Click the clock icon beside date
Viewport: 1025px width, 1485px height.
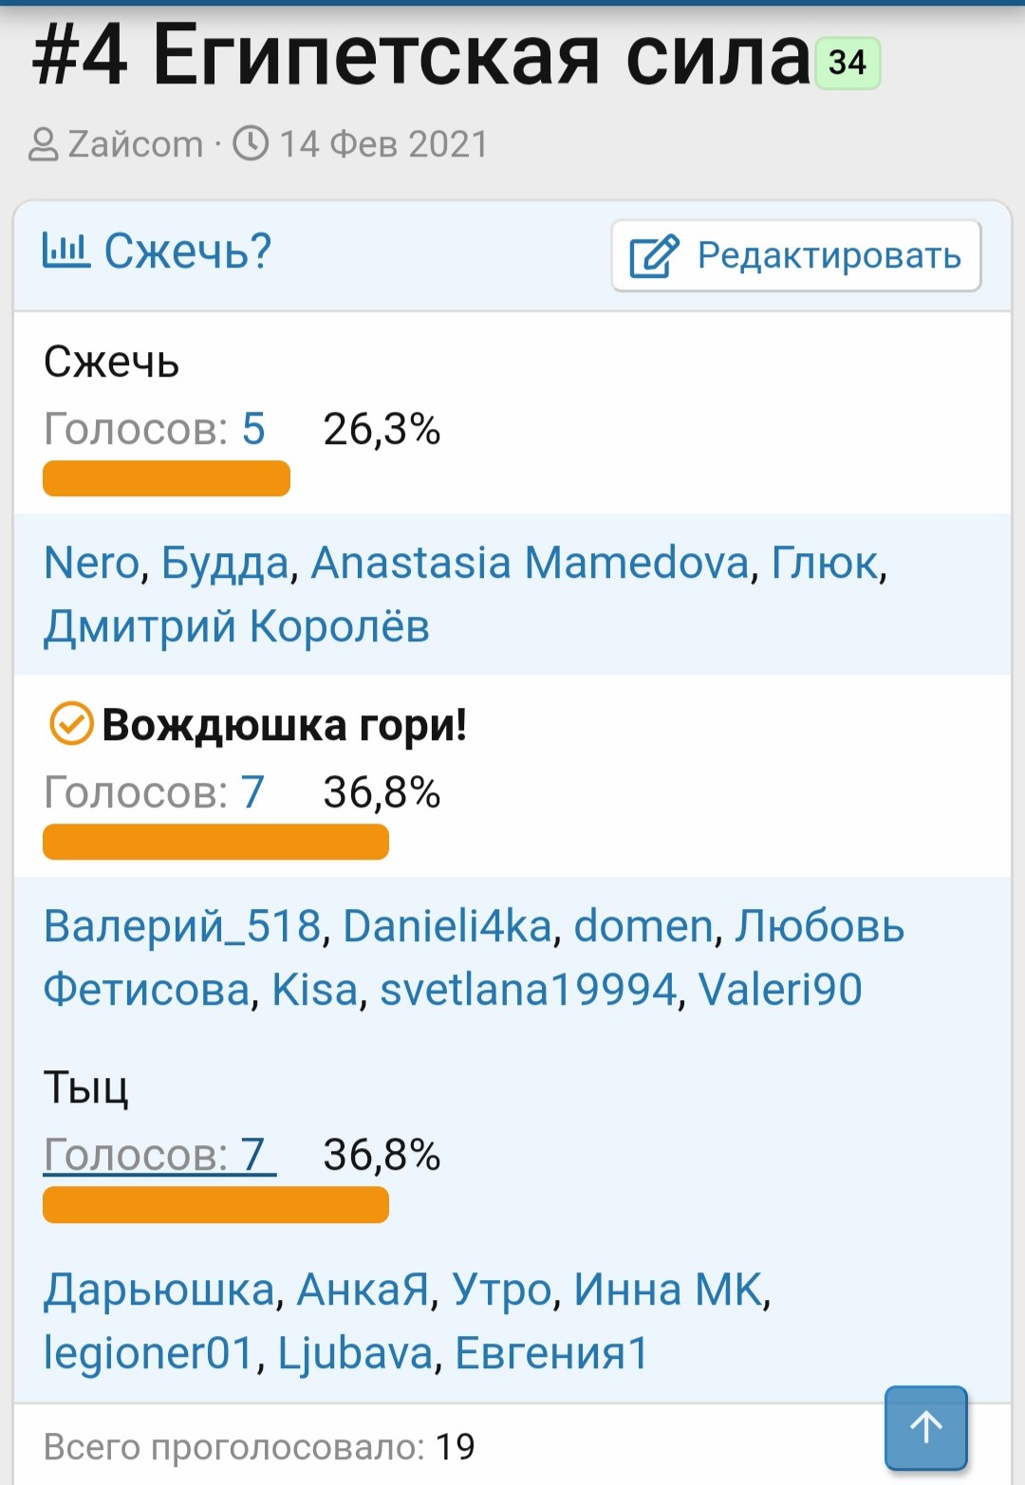252,144
